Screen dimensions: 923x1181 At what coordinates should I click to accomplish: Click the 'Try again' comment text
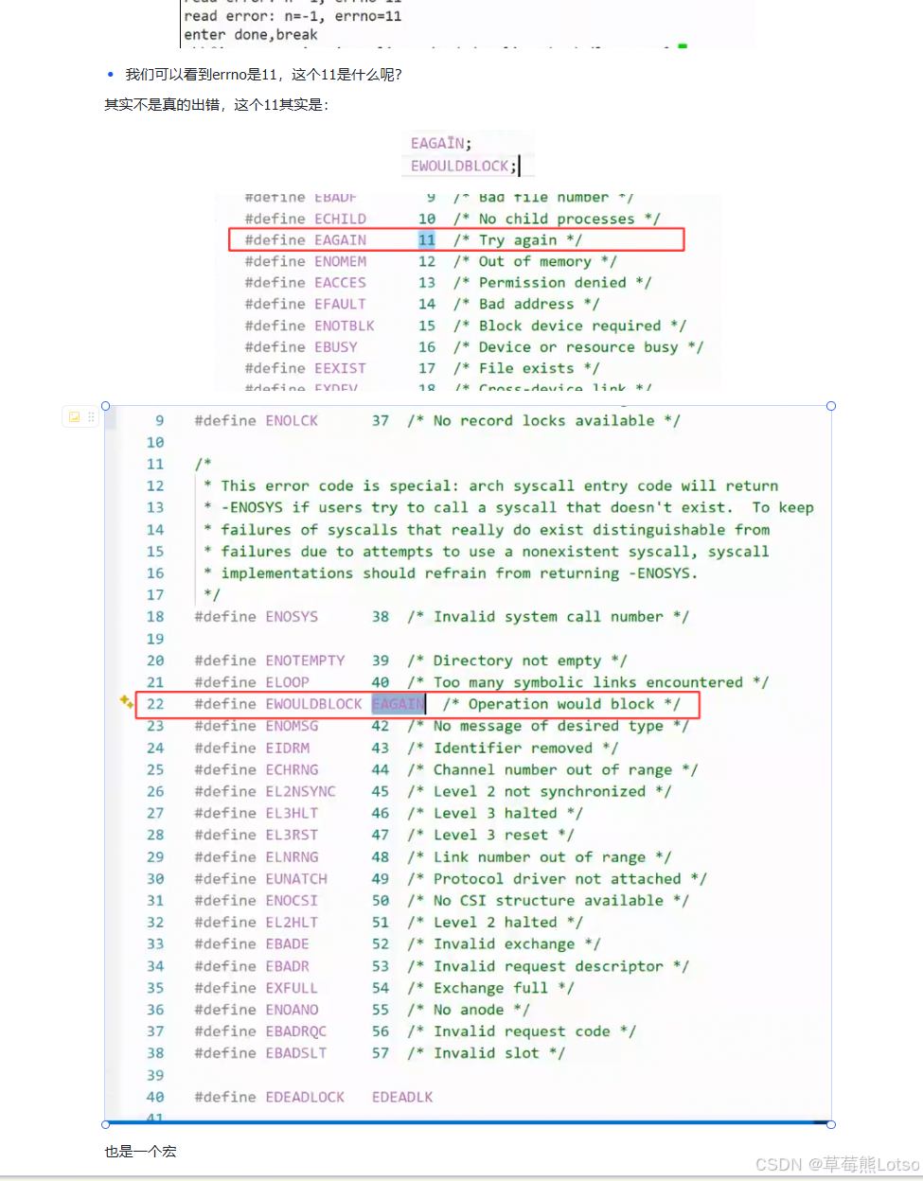click(x=518, y=240)
